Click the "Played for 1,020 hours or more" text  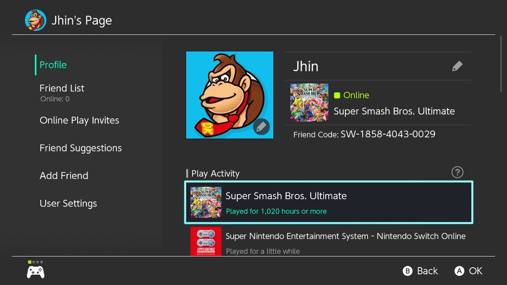(x=276, y=211)
